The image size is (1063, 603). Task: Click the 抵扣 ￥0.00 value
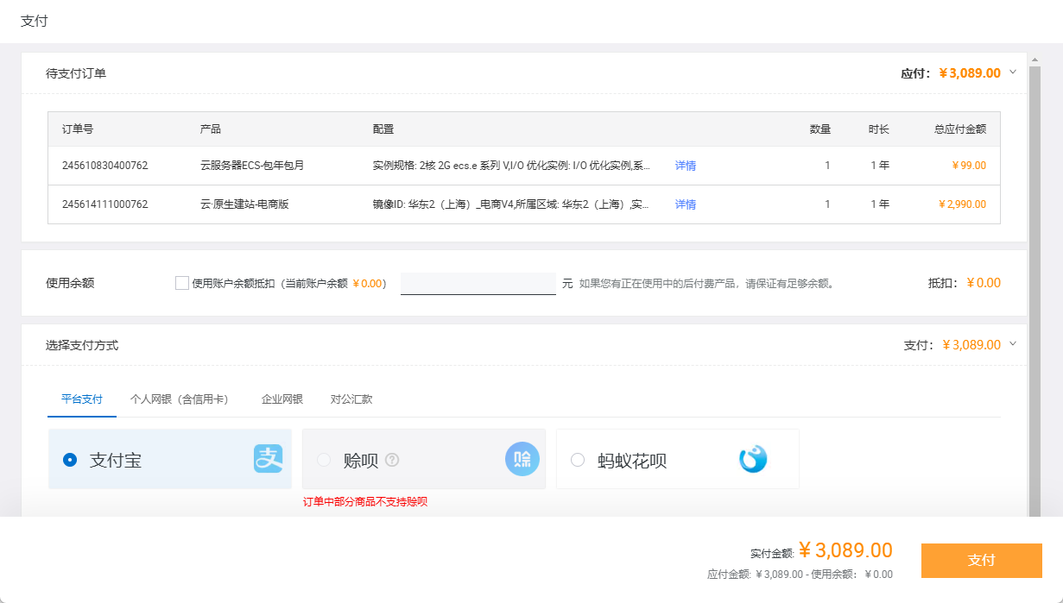click(x=984, y=283)
